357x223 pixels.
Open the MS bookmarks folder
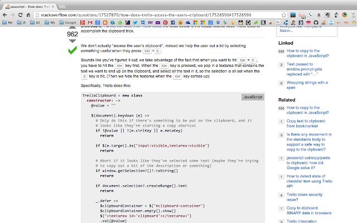click(50, 22)
